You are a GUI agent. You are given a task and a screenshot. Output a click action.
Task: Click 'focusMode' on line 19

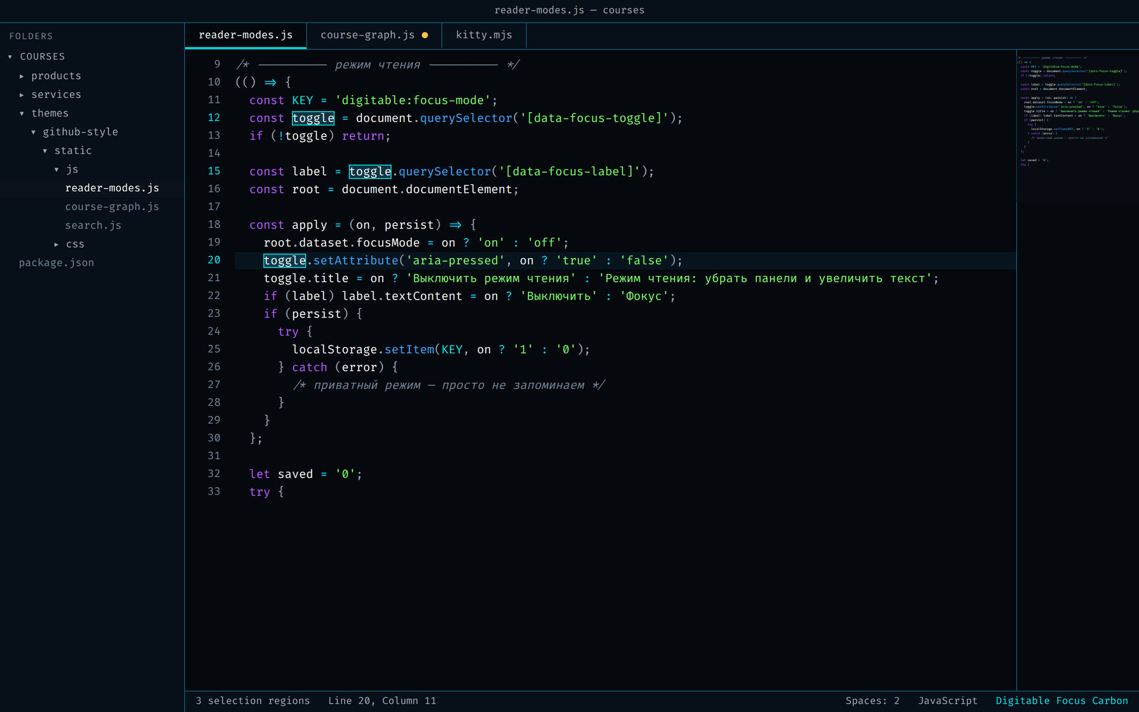(x=388, y=243)
